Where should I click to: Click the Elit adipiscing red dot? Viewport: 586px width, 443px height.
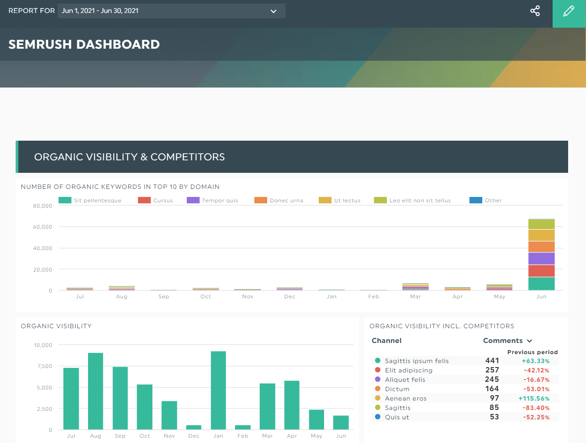point(378,370)
